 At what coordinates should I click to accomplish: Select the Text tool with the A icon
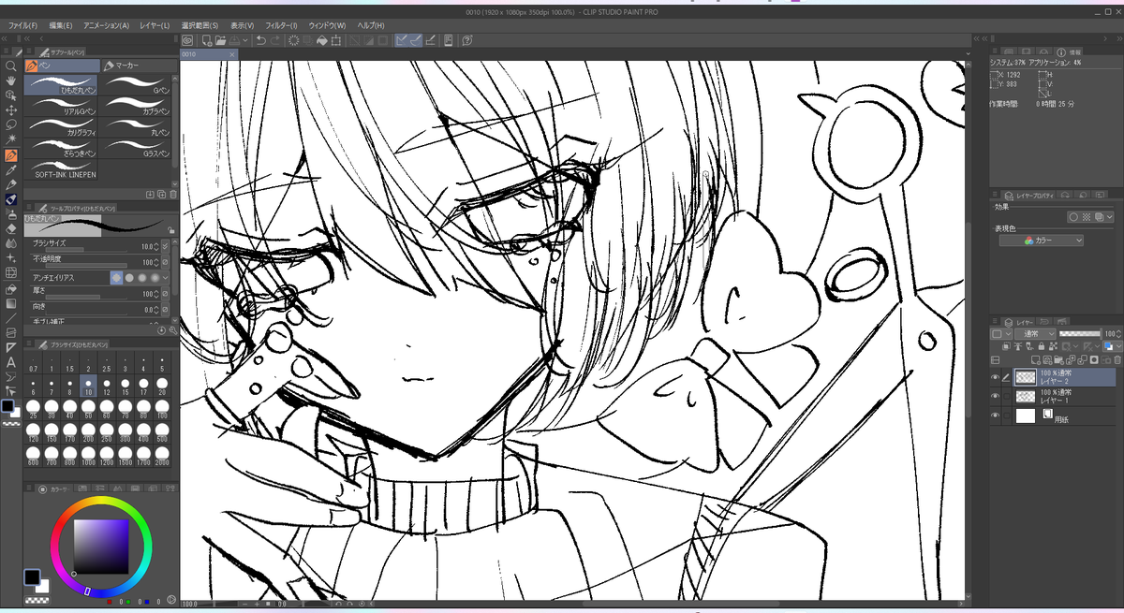tap(10, 362)
